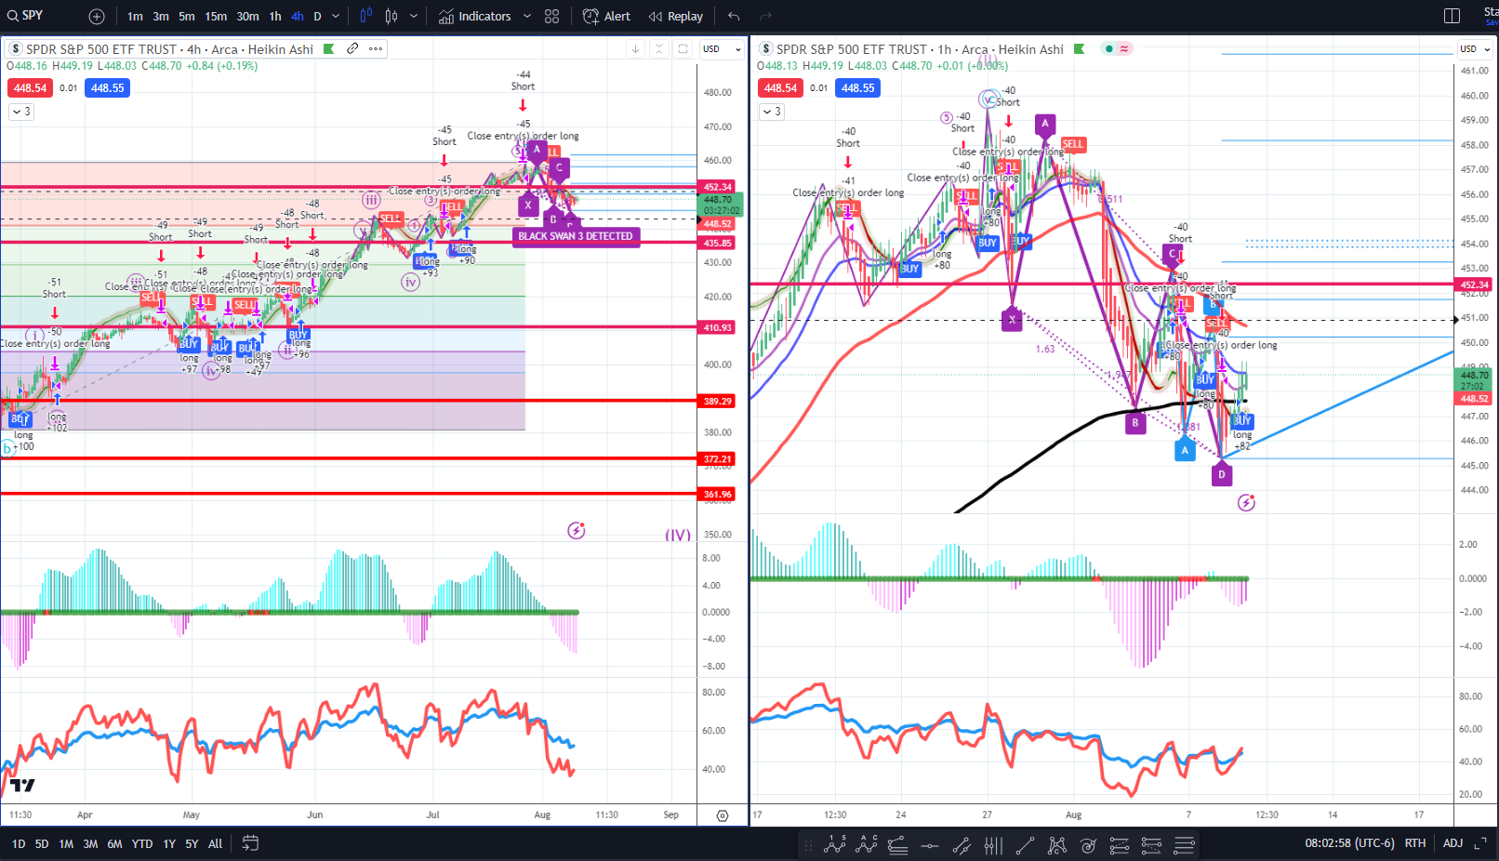The image size is (1499, 861).
Task: Click the 448.55 buy price on 4h chart
Action: pyautogui.click(x=107, y=88)
